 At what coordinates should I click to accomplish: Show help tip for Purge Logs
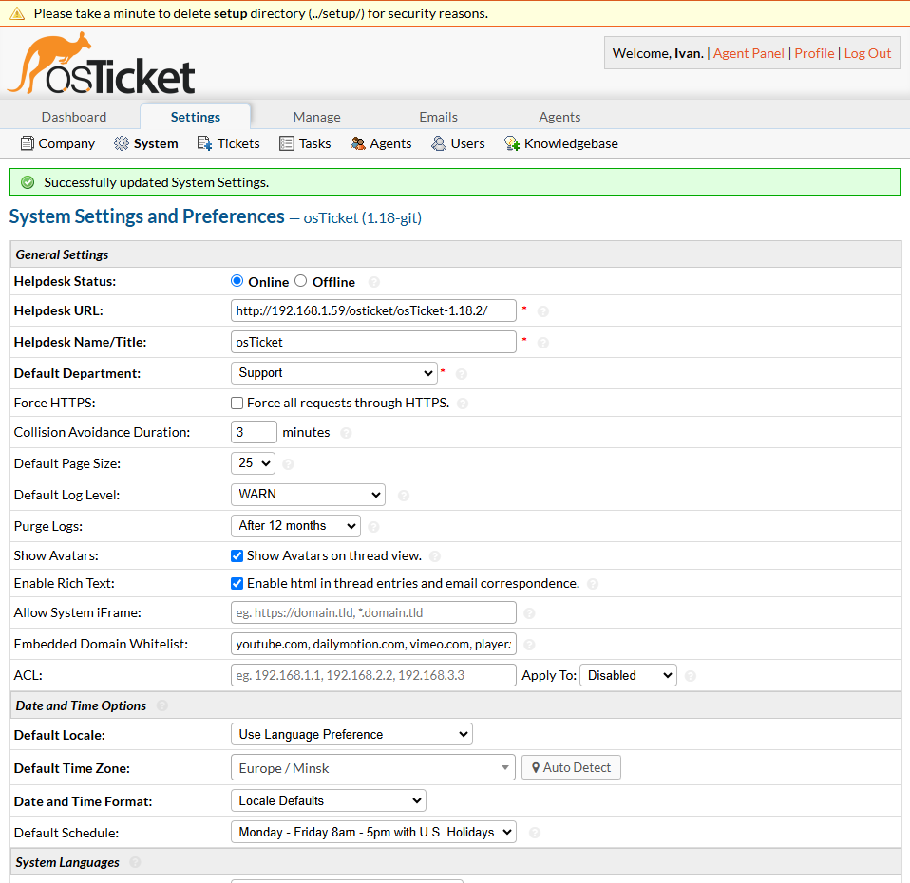pos(373,527)
